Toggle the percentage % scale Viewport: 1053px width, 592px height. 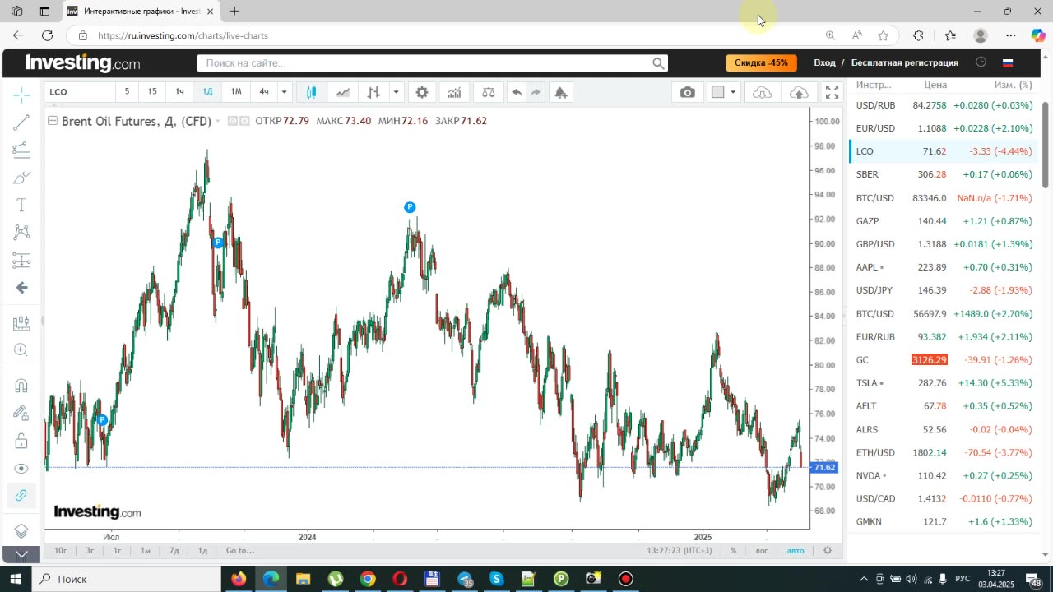coord(733,551)
